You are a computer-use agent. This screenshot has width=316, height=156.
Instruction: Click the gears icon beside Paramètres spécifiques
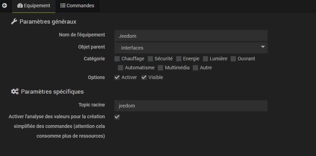pyautogui.click(x=15, y=92)
